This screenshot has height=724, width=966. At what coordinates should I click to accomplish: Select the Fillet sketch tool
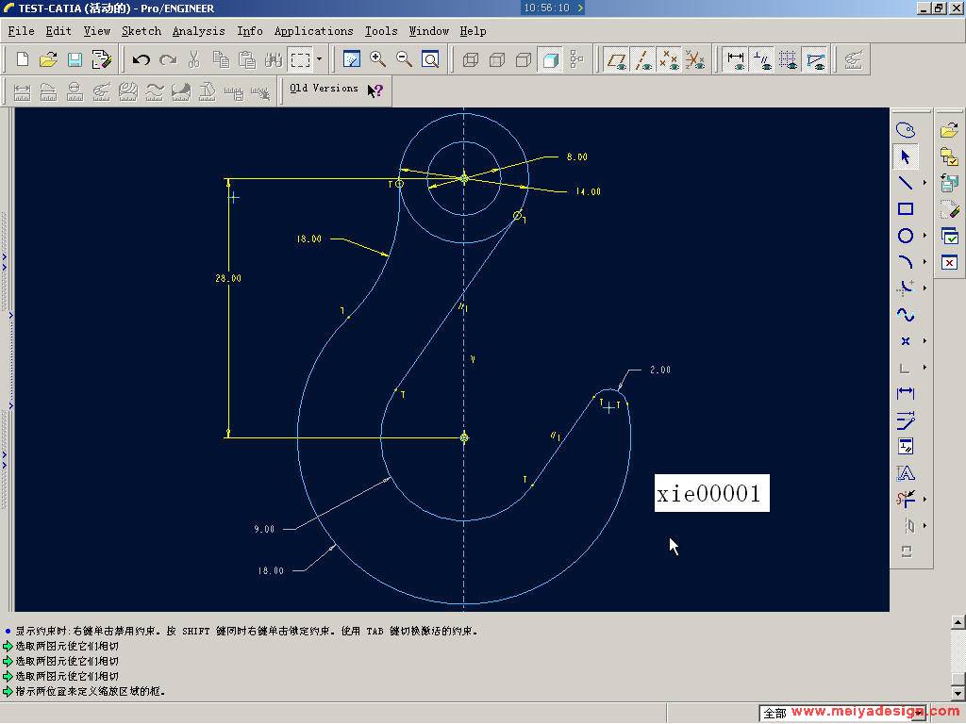click(905, 288)
